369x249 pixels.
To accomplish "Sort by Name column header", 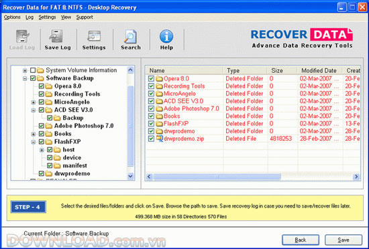I will click(x=184, y=70).
